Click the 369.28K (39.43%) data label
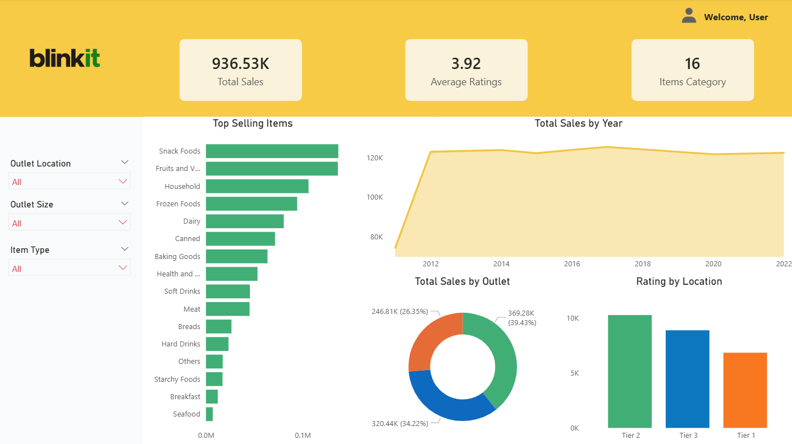The height and width of the screenshot is (444, 792). coord(522,318)
